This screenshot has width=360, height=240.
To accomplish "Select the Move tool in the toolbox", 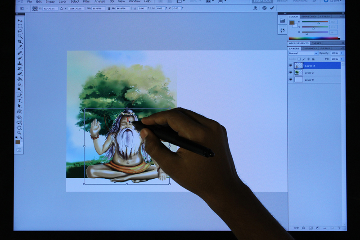I will click(x=20, y=21).
